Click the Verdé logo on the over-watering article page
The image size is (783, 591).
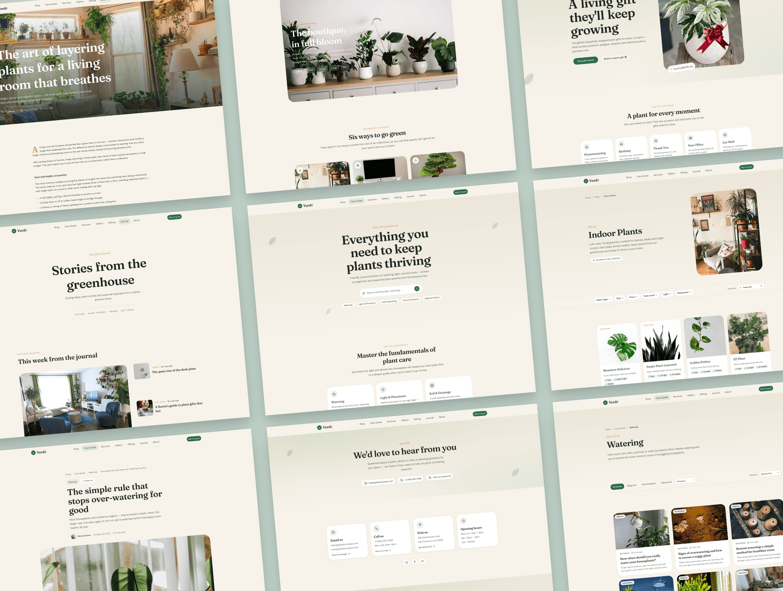click(x=39, y=452)
